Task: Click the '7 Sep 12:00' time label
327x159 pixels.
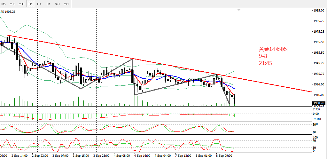Action: click(183, 156)
